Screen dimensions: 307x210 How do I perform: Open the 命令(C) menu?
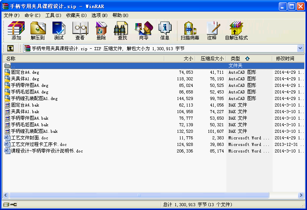click(x=32, y=15)
